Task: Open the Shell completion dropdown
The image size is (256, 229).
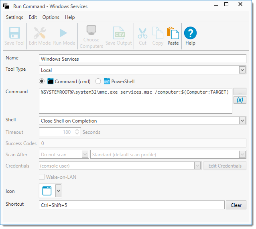Action: (x=242, y=121)
